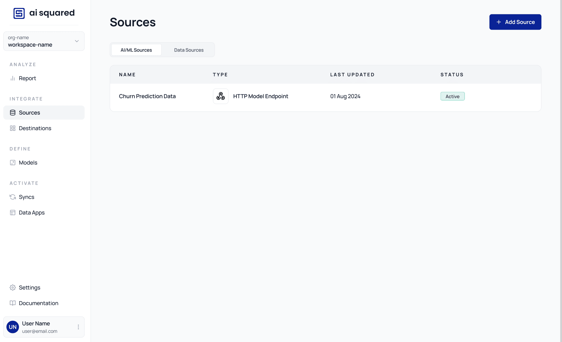Image resolution: width=562 pixels, height=342 pixels.
Task: Open Data Apps section
Action: point(44,213)
